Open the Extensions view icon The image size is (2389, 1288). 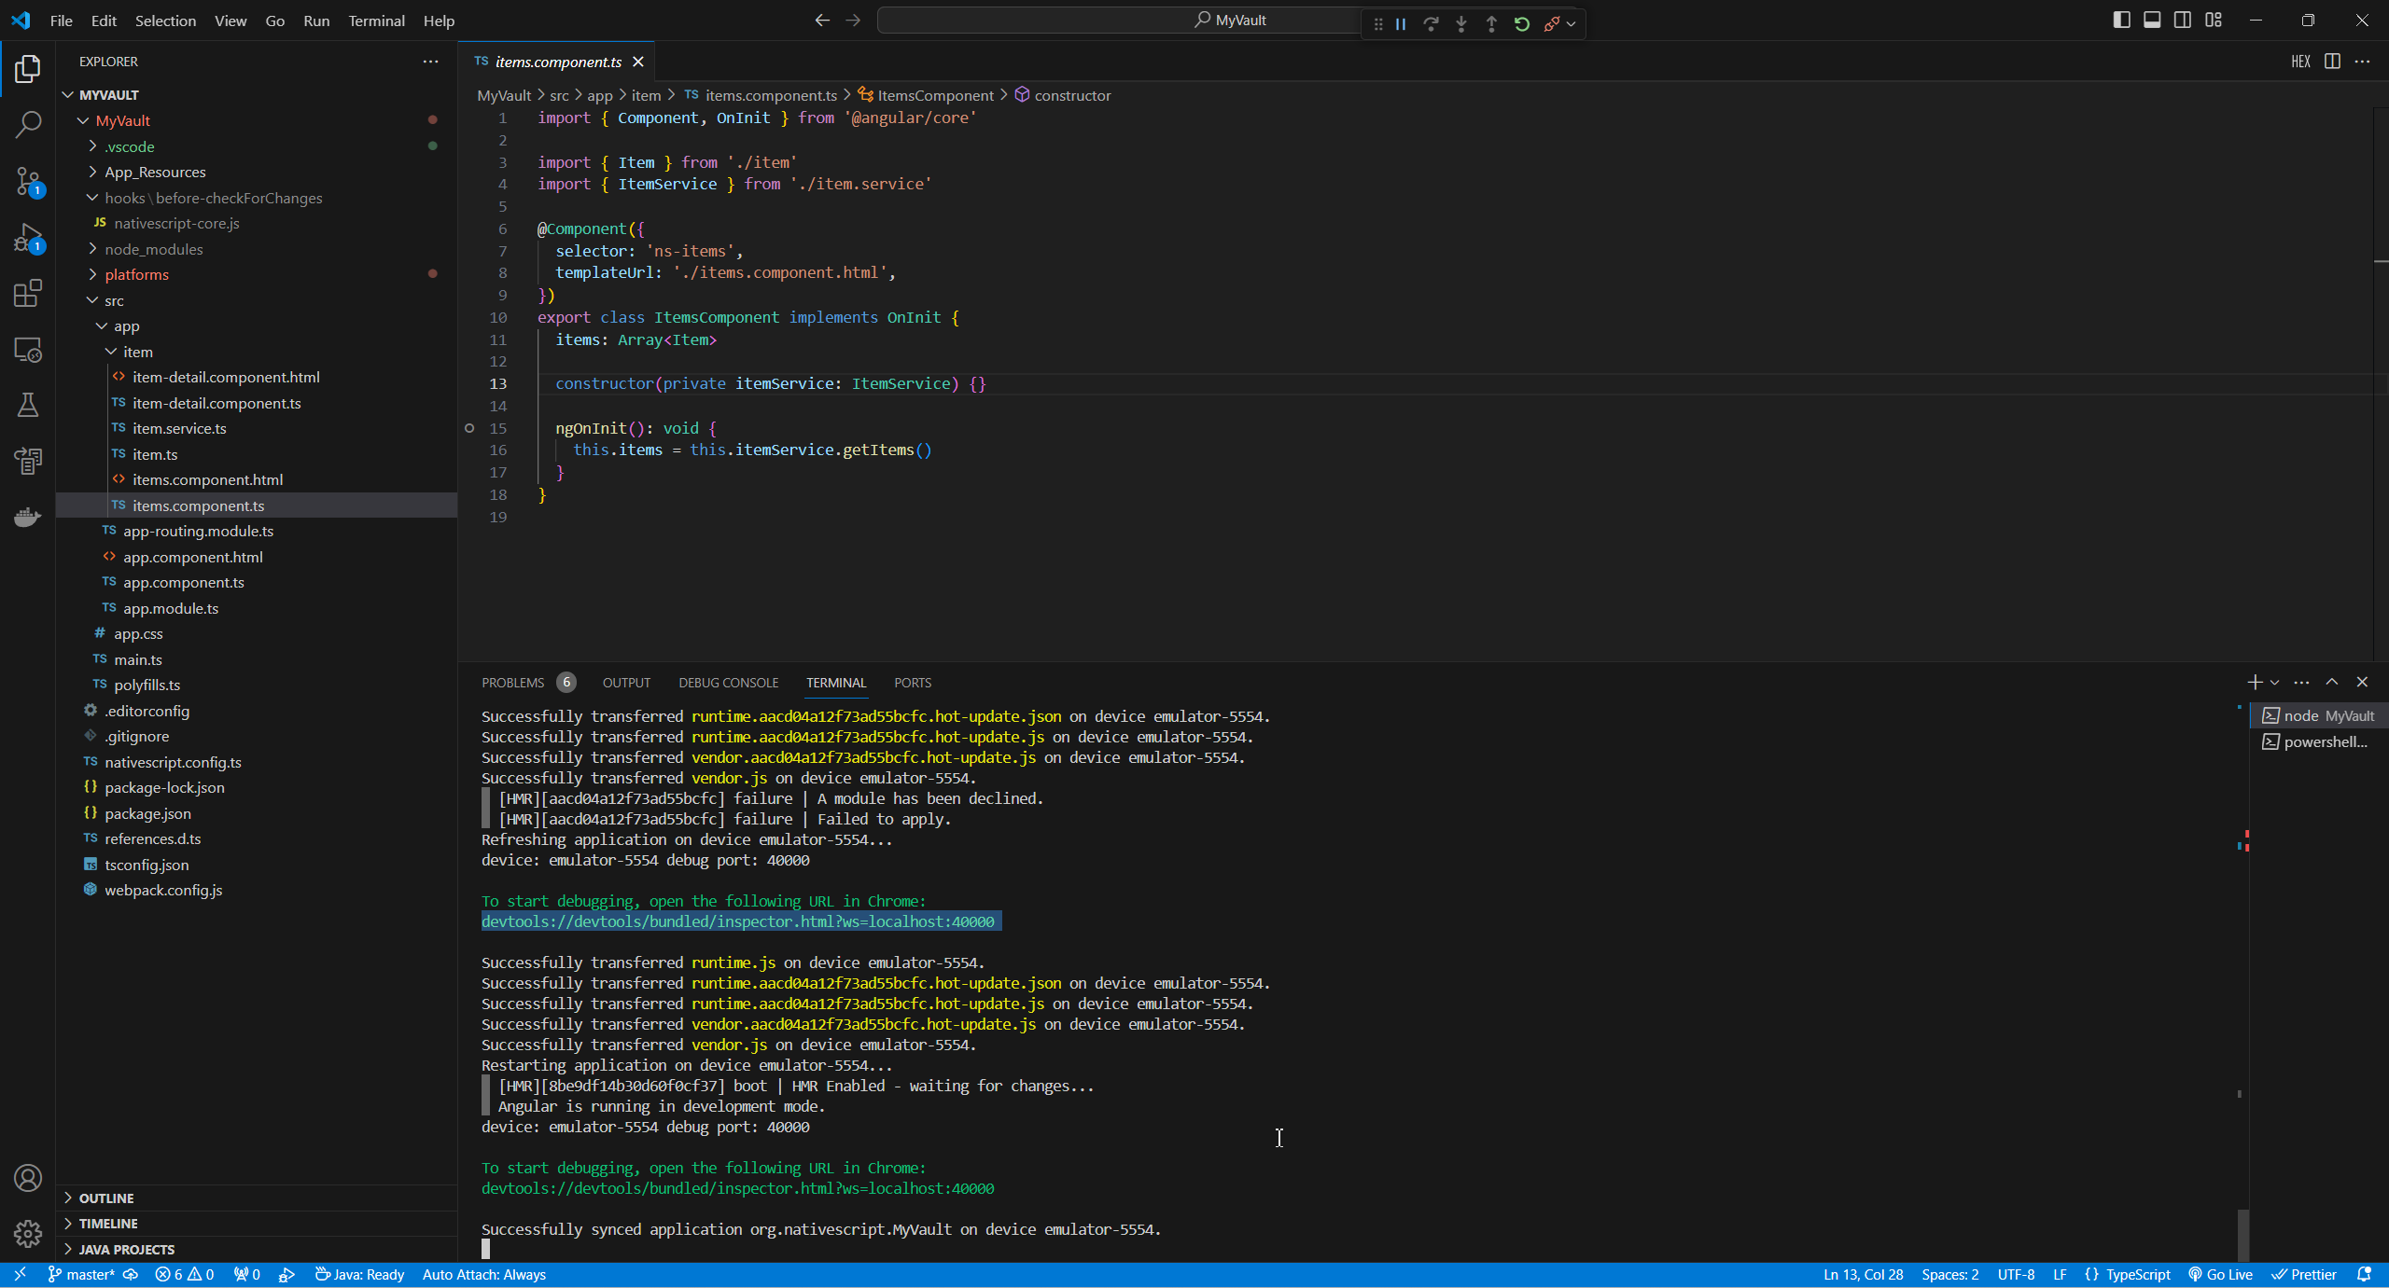coord(28,294)
